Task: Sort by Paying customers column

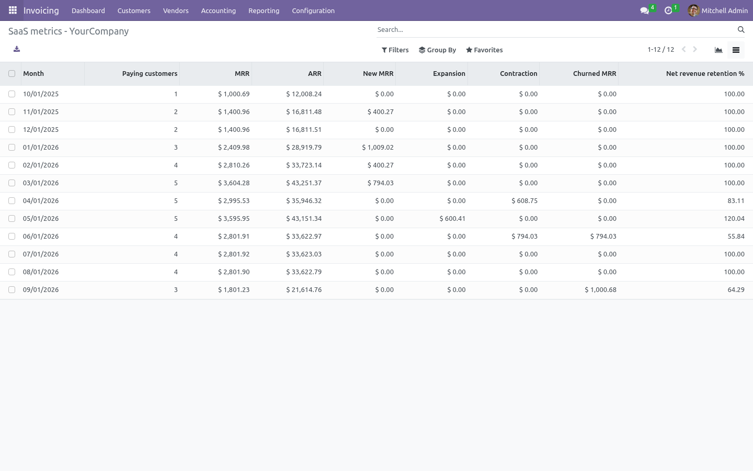Action: 132,74
